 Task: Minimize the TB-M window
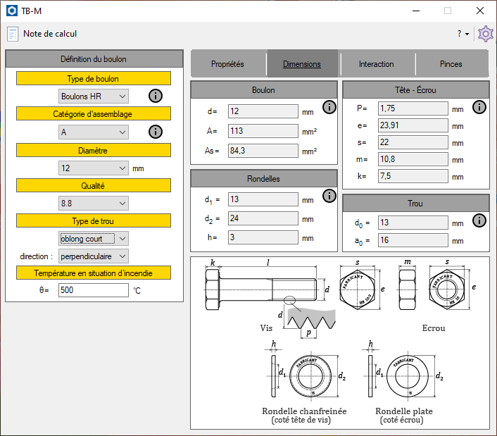point(416,11)
